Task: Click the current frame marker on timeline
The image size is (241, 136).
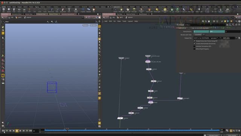Action: coord(67,129)
